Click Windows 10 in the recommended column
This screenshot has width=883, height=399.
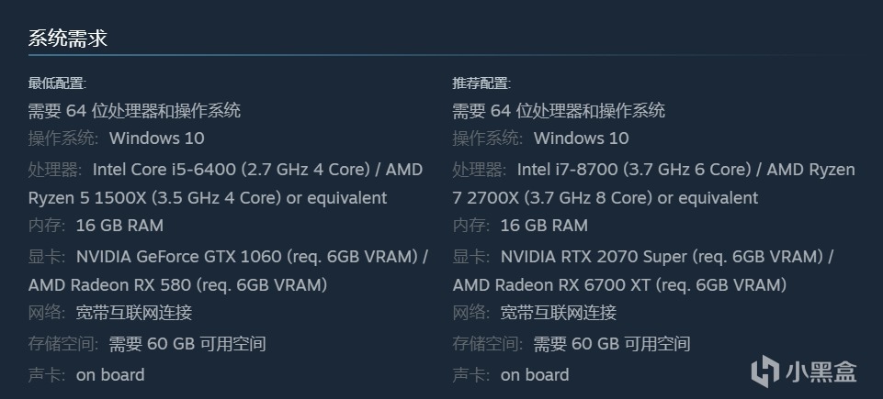582,139
